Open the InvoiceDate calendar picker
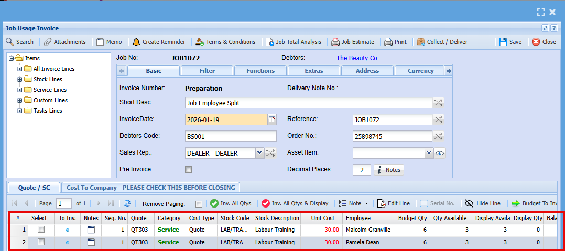The height and width of the screenshot is (251, 565). coord(271,119)
